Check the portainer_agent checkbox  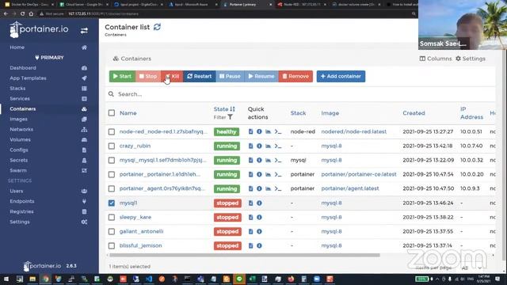[x=112, y=188]
